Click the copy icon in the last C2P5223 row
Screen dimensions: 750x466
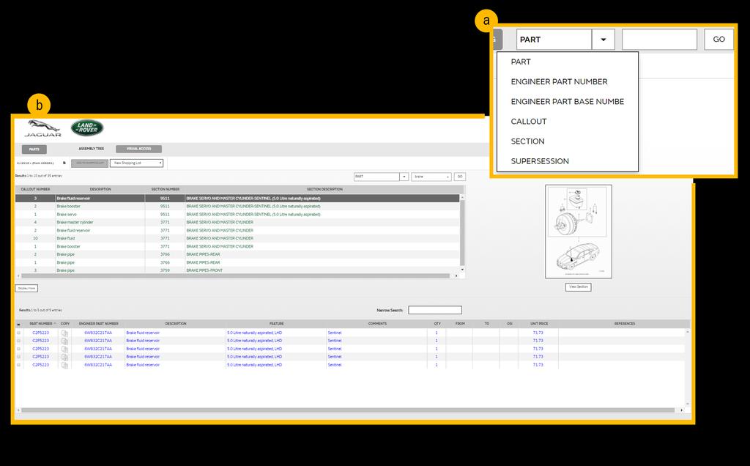click(64, 365)
